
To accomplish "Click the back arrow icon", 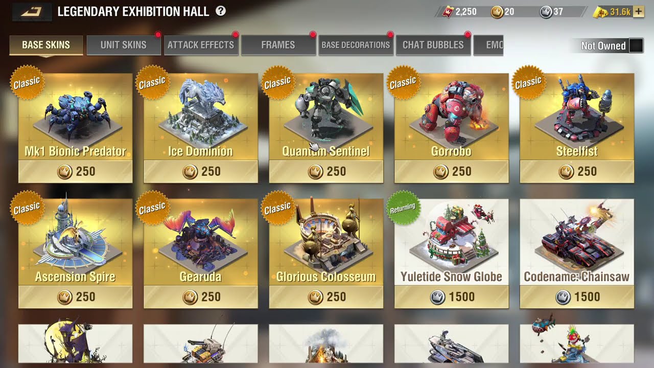I will click(x=32, y=12).
